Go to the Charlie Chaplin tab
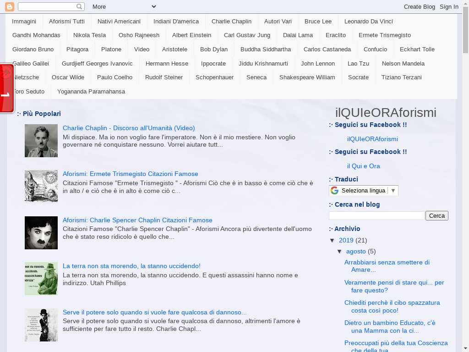 pyautogui.click(x=231, y=21)
